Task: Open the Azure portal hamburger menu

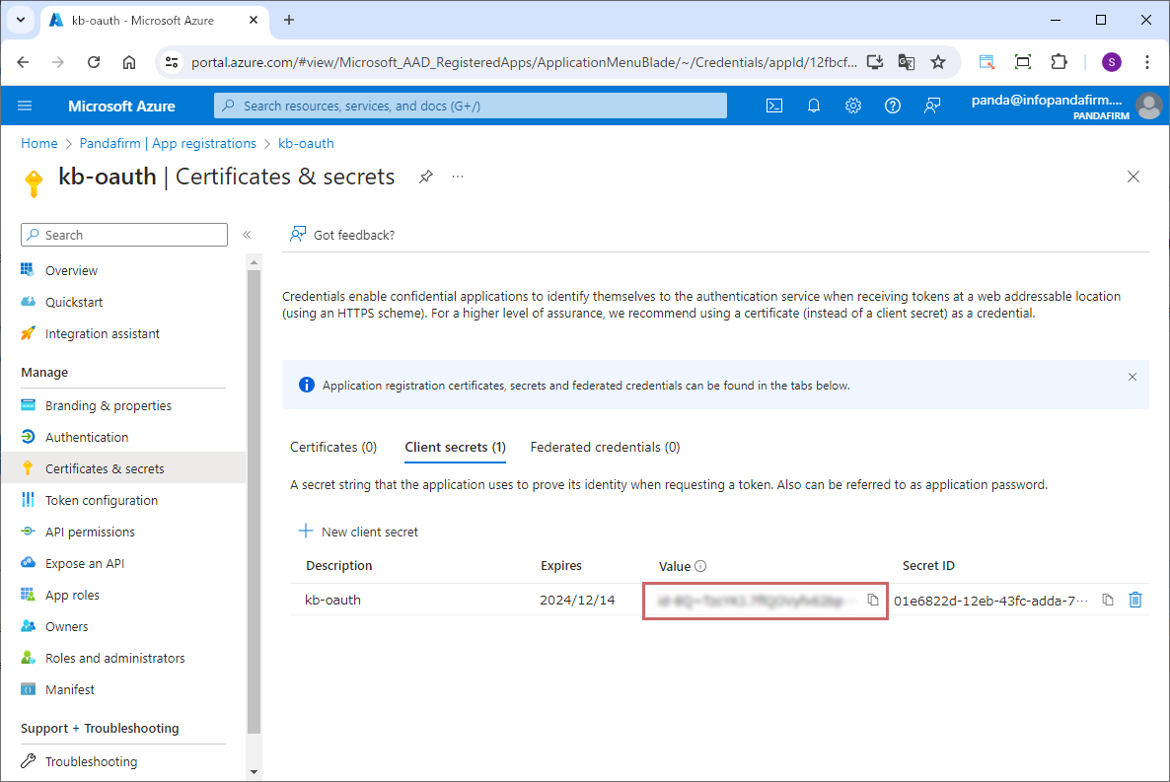Action: (25, 106)
